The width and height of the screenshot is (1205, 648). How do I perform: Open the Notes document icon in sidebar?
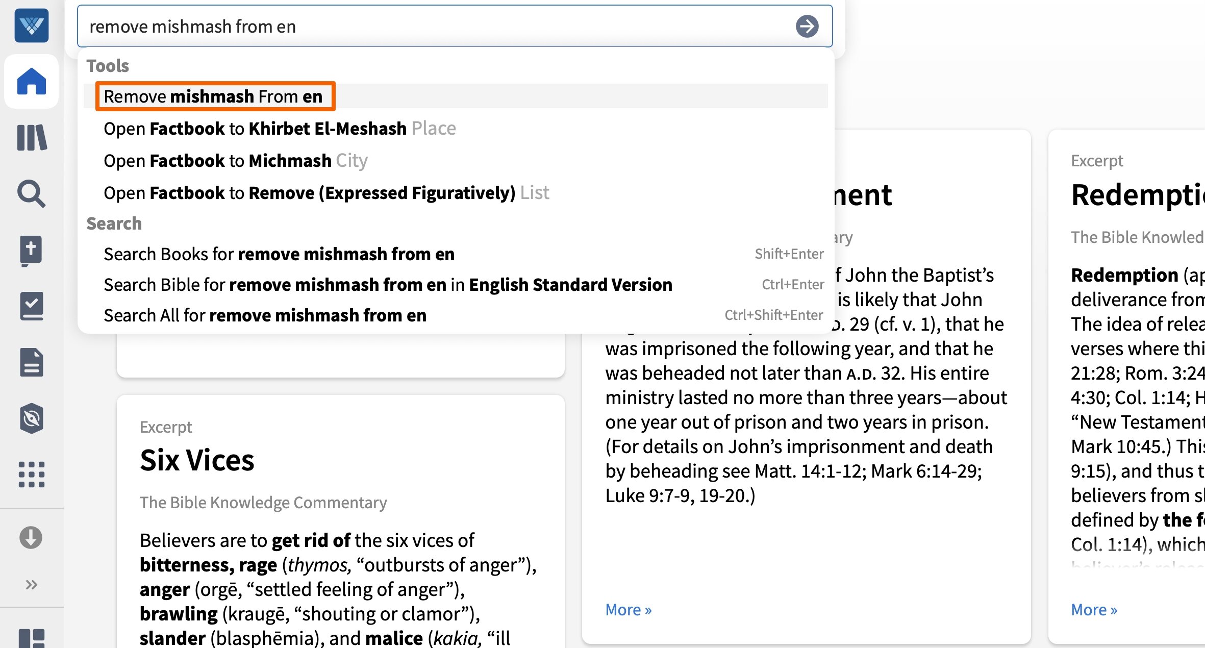click(x=32, y=362)
